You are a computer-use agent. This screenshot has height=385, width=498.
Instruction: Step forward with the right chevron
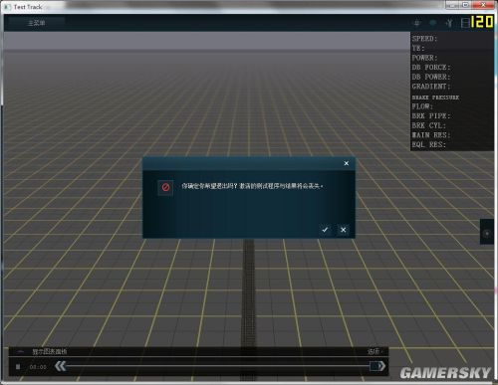[382, 366]
